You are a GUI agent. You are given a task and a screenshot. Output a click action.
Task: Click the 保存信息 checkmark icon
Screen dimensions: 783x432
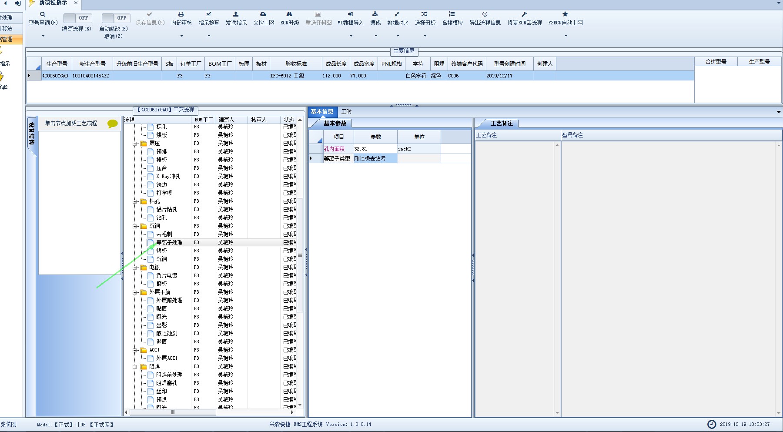150,14
